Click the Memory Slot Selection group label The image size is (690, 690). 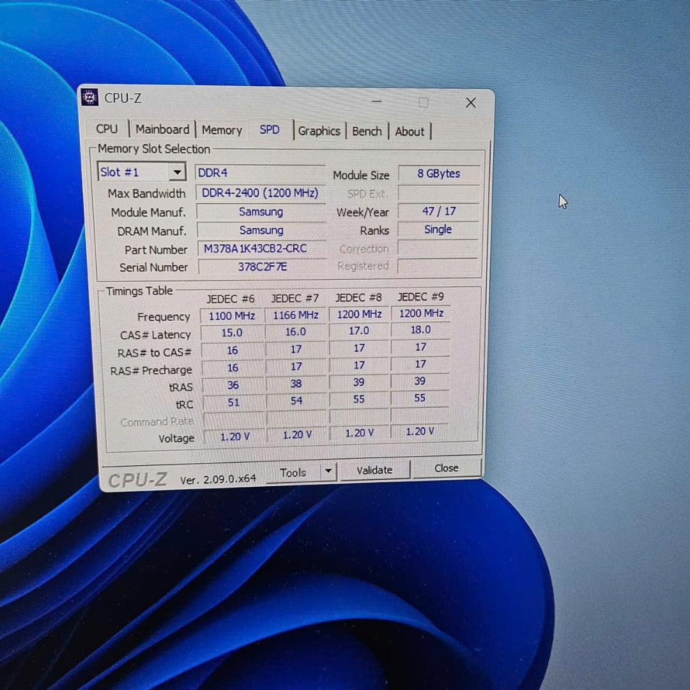(154, 149)
